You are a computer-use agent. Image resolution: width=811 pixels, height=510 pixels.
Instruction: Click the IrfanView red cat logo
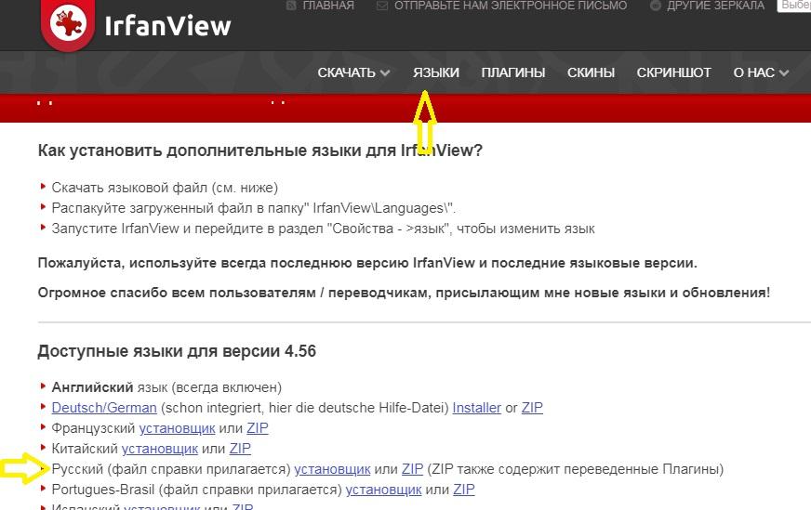point(68,22)
